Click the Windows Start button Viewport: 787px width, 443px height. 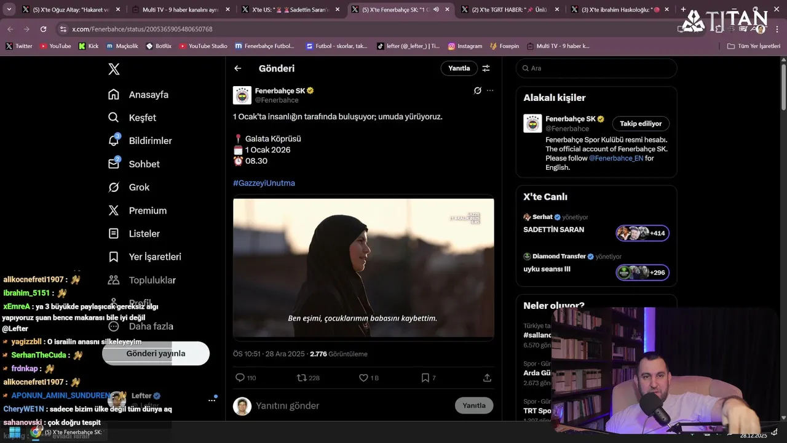pos(14,433)
